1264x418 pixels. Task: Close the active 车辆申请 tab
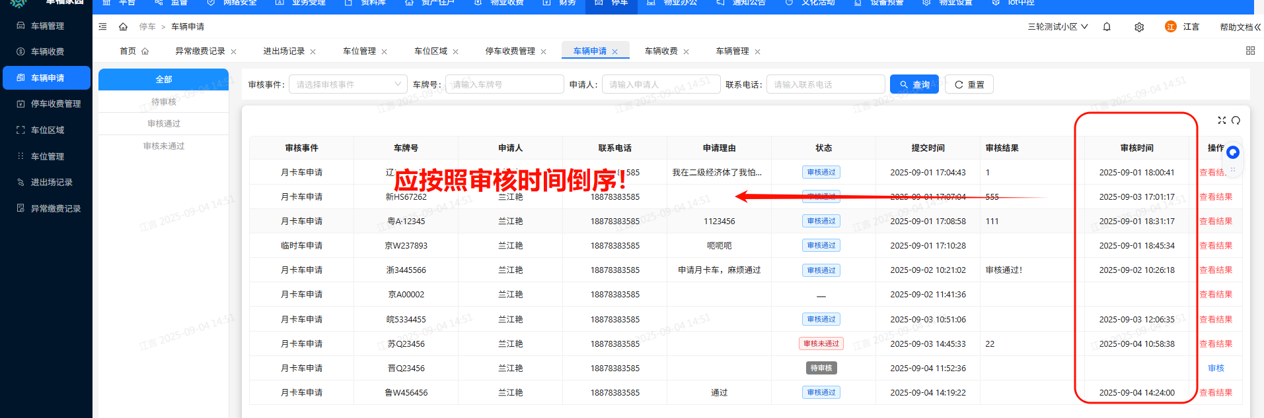[614, 51]
